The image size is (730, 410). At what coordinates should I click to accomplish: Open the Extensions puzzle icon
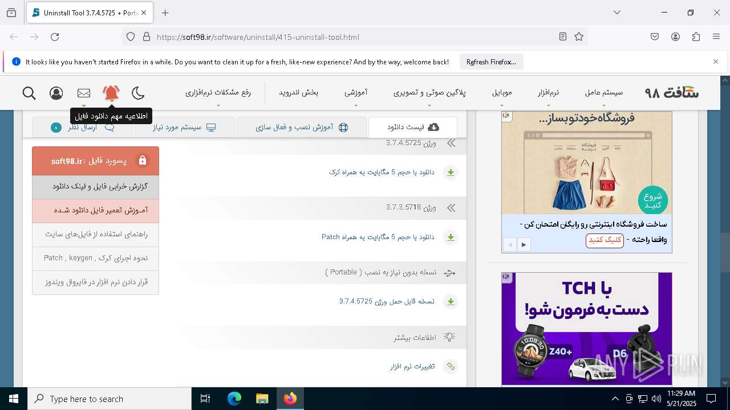[696, 37]
